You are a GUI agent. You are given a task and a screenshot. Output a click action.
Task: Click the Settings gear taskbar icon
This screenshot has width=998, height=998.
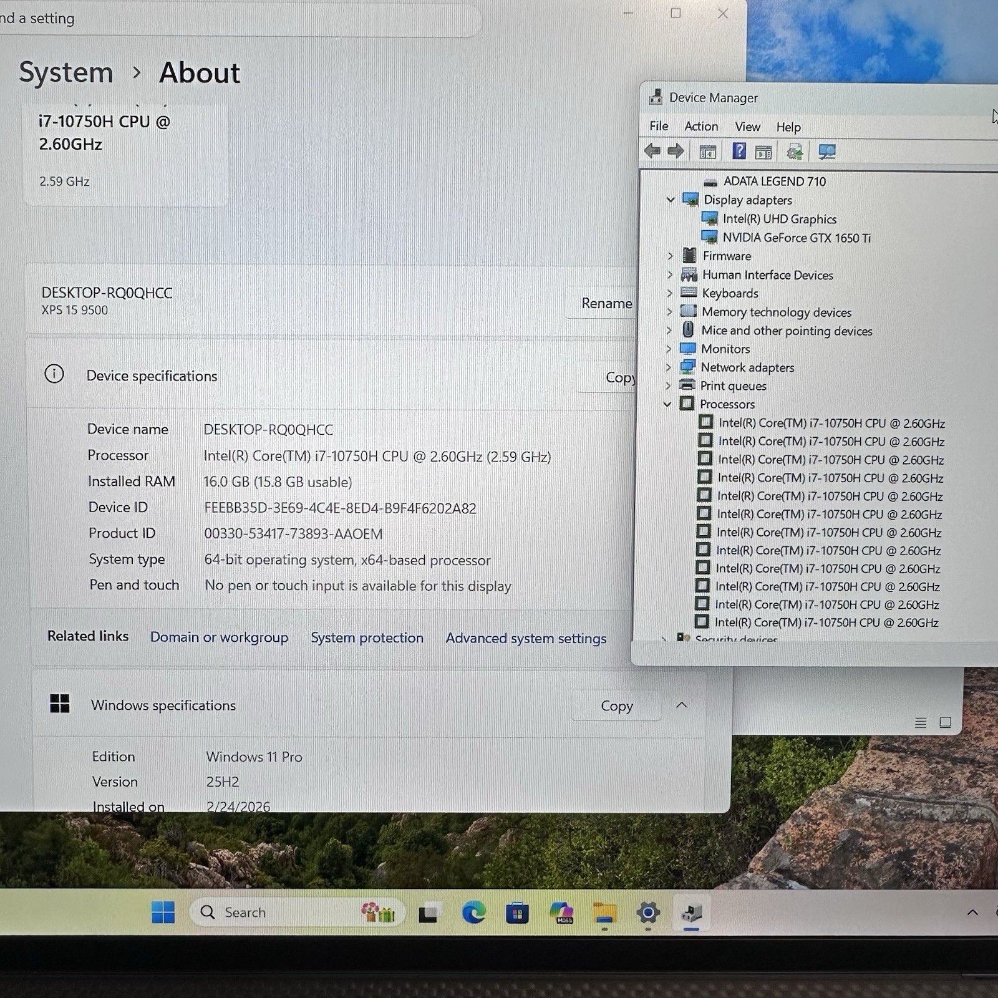point(648,913)
